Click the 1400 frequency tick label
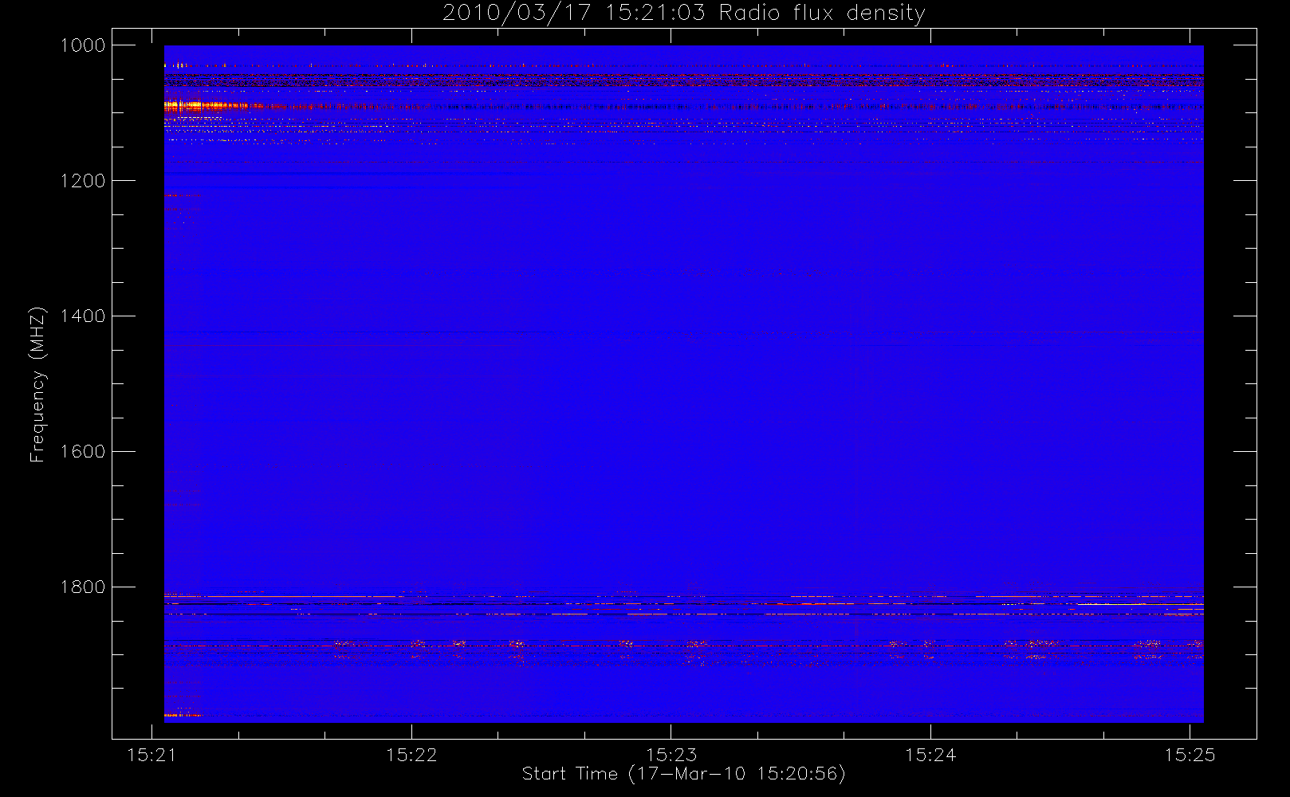The image size is (1290, 797). [x=83, y=316]
